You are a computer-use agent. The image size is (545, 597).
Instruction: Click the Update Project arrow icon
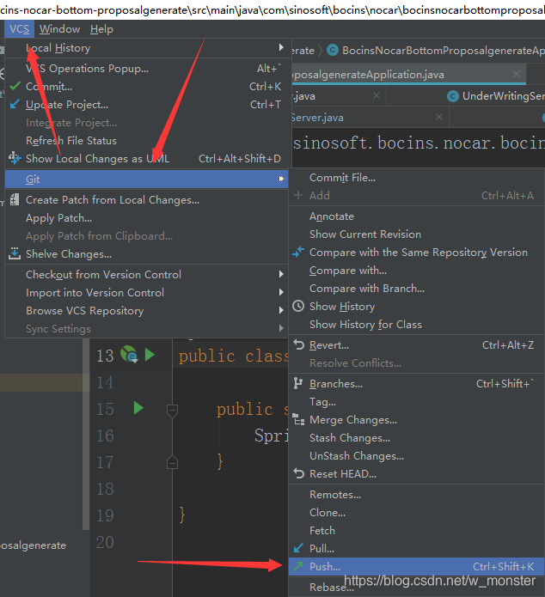(x=15, y=104)
